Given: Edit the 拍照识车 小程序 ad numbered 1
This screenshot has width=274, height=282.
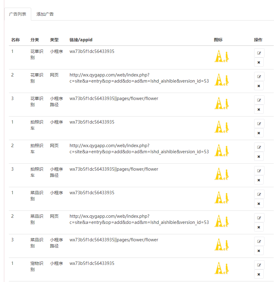Looking at the screenshot, I should pos(259,124).
